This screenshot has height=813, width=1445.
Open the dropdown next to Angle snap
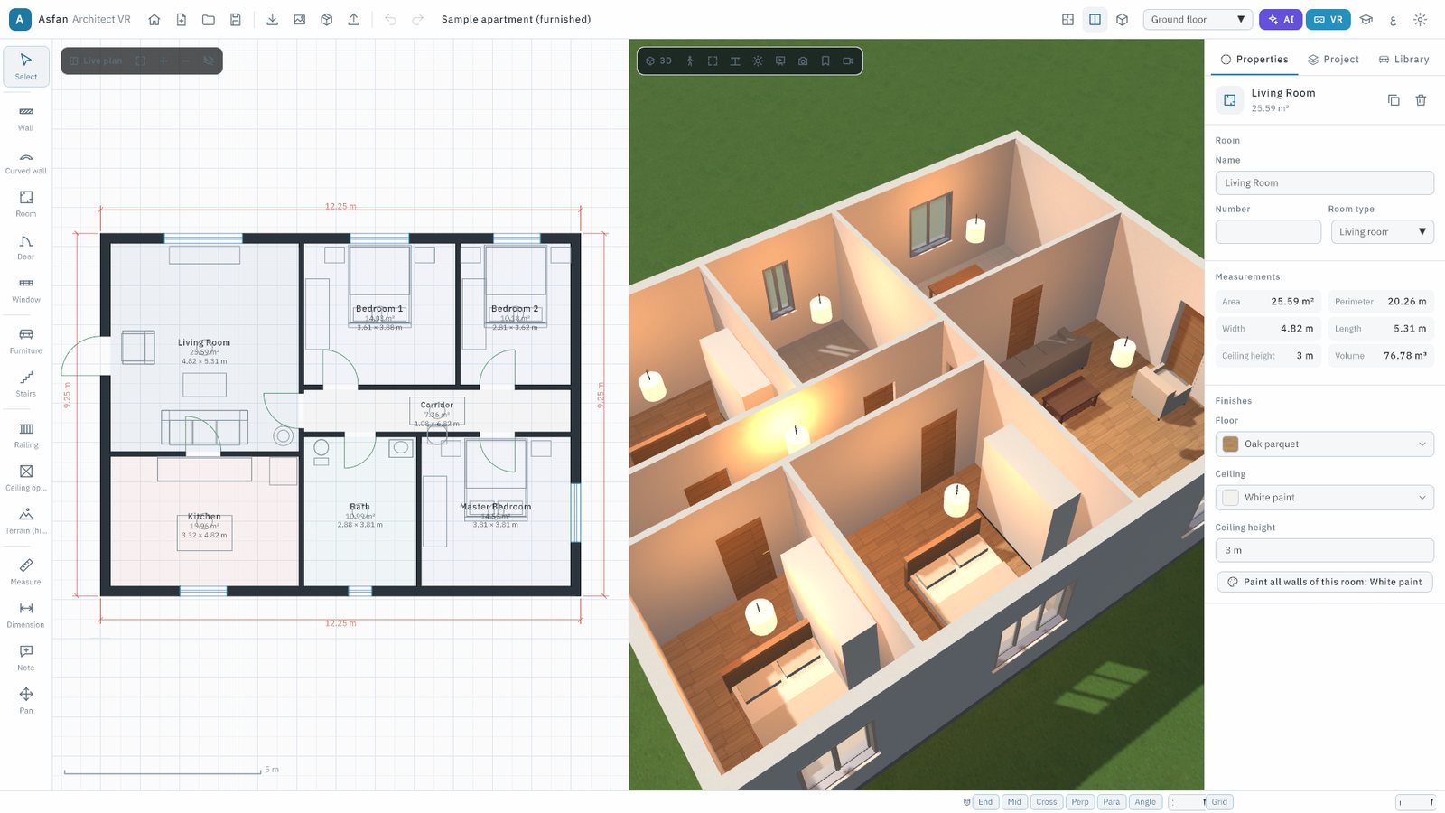1189,802
